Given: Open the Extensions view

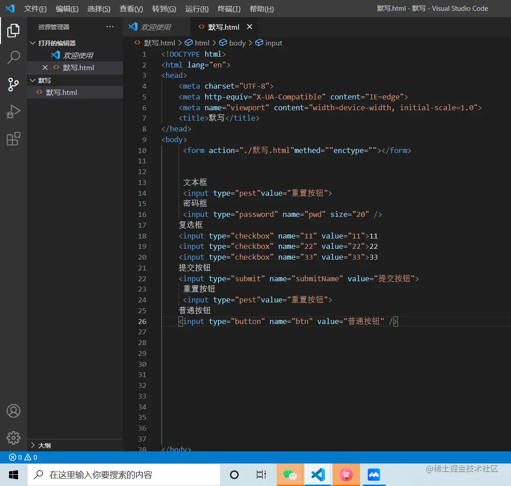Looking at the screenshot, I should (x=14, y=139).
